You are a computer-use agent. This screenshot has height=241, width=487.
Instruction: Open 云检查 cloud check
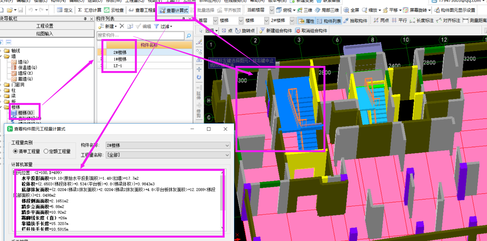[114, 10]
